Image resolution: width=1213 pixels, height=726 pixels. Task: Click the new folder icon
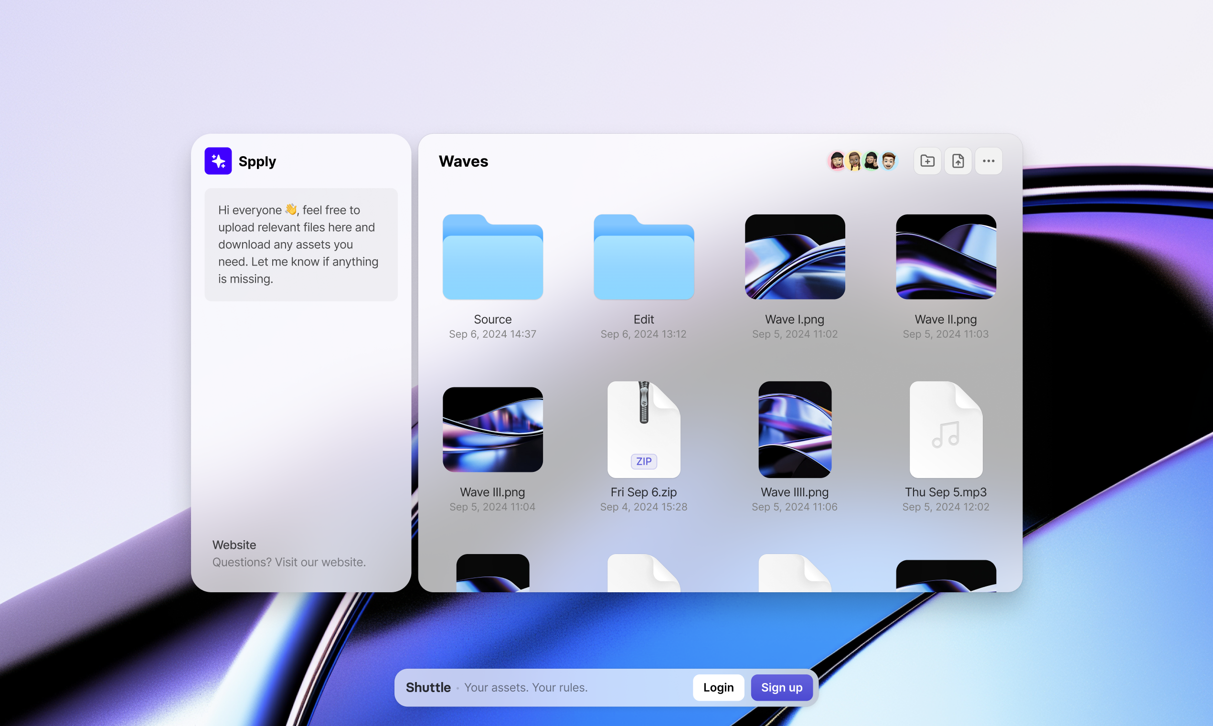(927, 161)
